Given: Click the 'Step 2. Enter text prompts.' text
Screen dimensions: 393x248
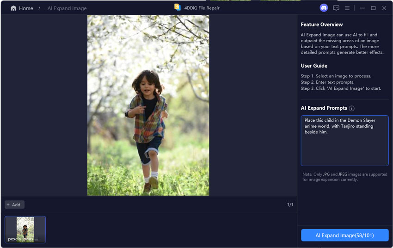Looking at the screenshot, I should point(327,82).
